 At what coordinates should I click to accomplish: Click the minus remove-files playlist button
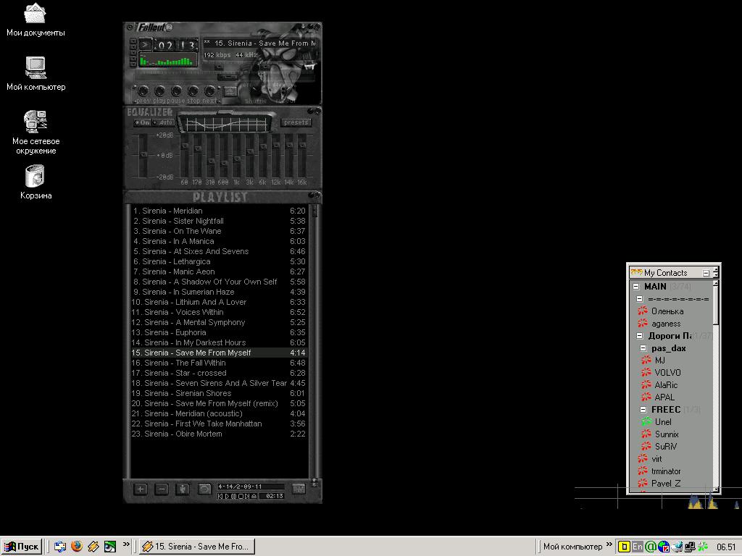pyautogui.click(x=162, y=489)
